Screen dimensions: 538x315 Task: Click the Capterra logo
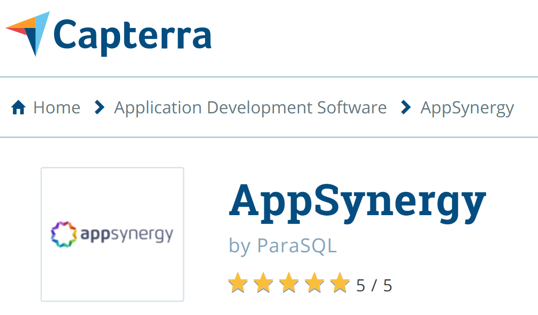point(109,34)
